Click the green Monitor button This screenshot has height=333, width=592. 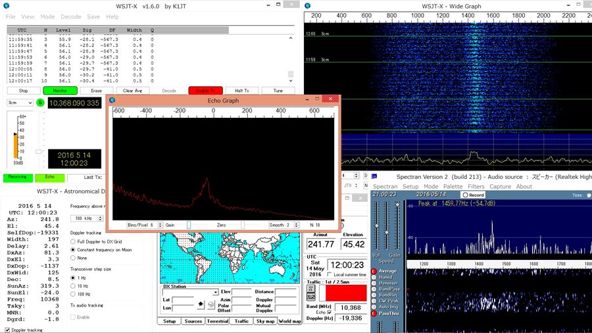coord(60,91)
